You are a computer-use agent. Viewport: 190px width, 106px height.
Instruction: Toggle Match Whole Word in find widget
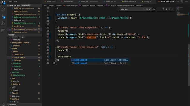tap(147, 9)
